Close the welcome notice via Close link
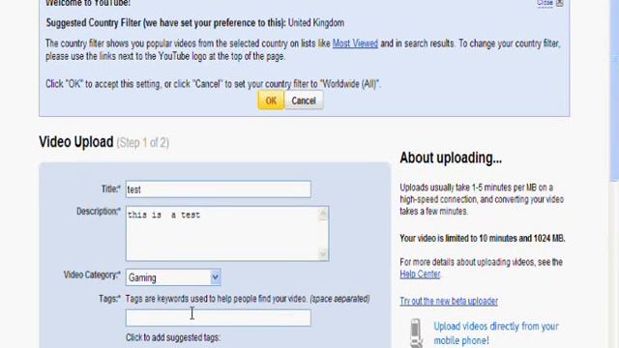The height and width of the screenshot is (348, 619). (545, 3)
